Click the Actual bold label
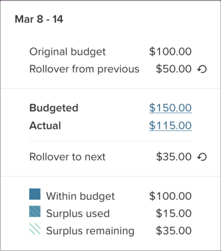The image size is (221, 251). pyautogui.click(x=45, y=125)
